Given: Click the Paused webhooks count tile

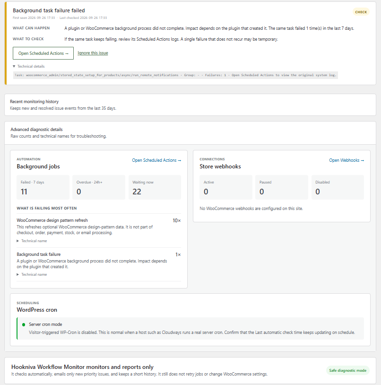Looking at the screenshot, I should pyautogui.click(x=282, y=187).
